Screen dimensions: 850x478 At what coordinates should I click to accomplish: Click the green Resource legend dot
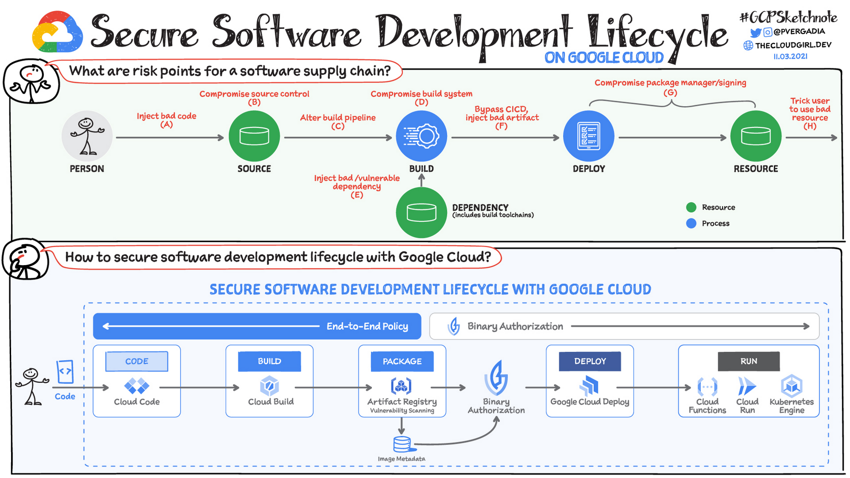[691, 207]
